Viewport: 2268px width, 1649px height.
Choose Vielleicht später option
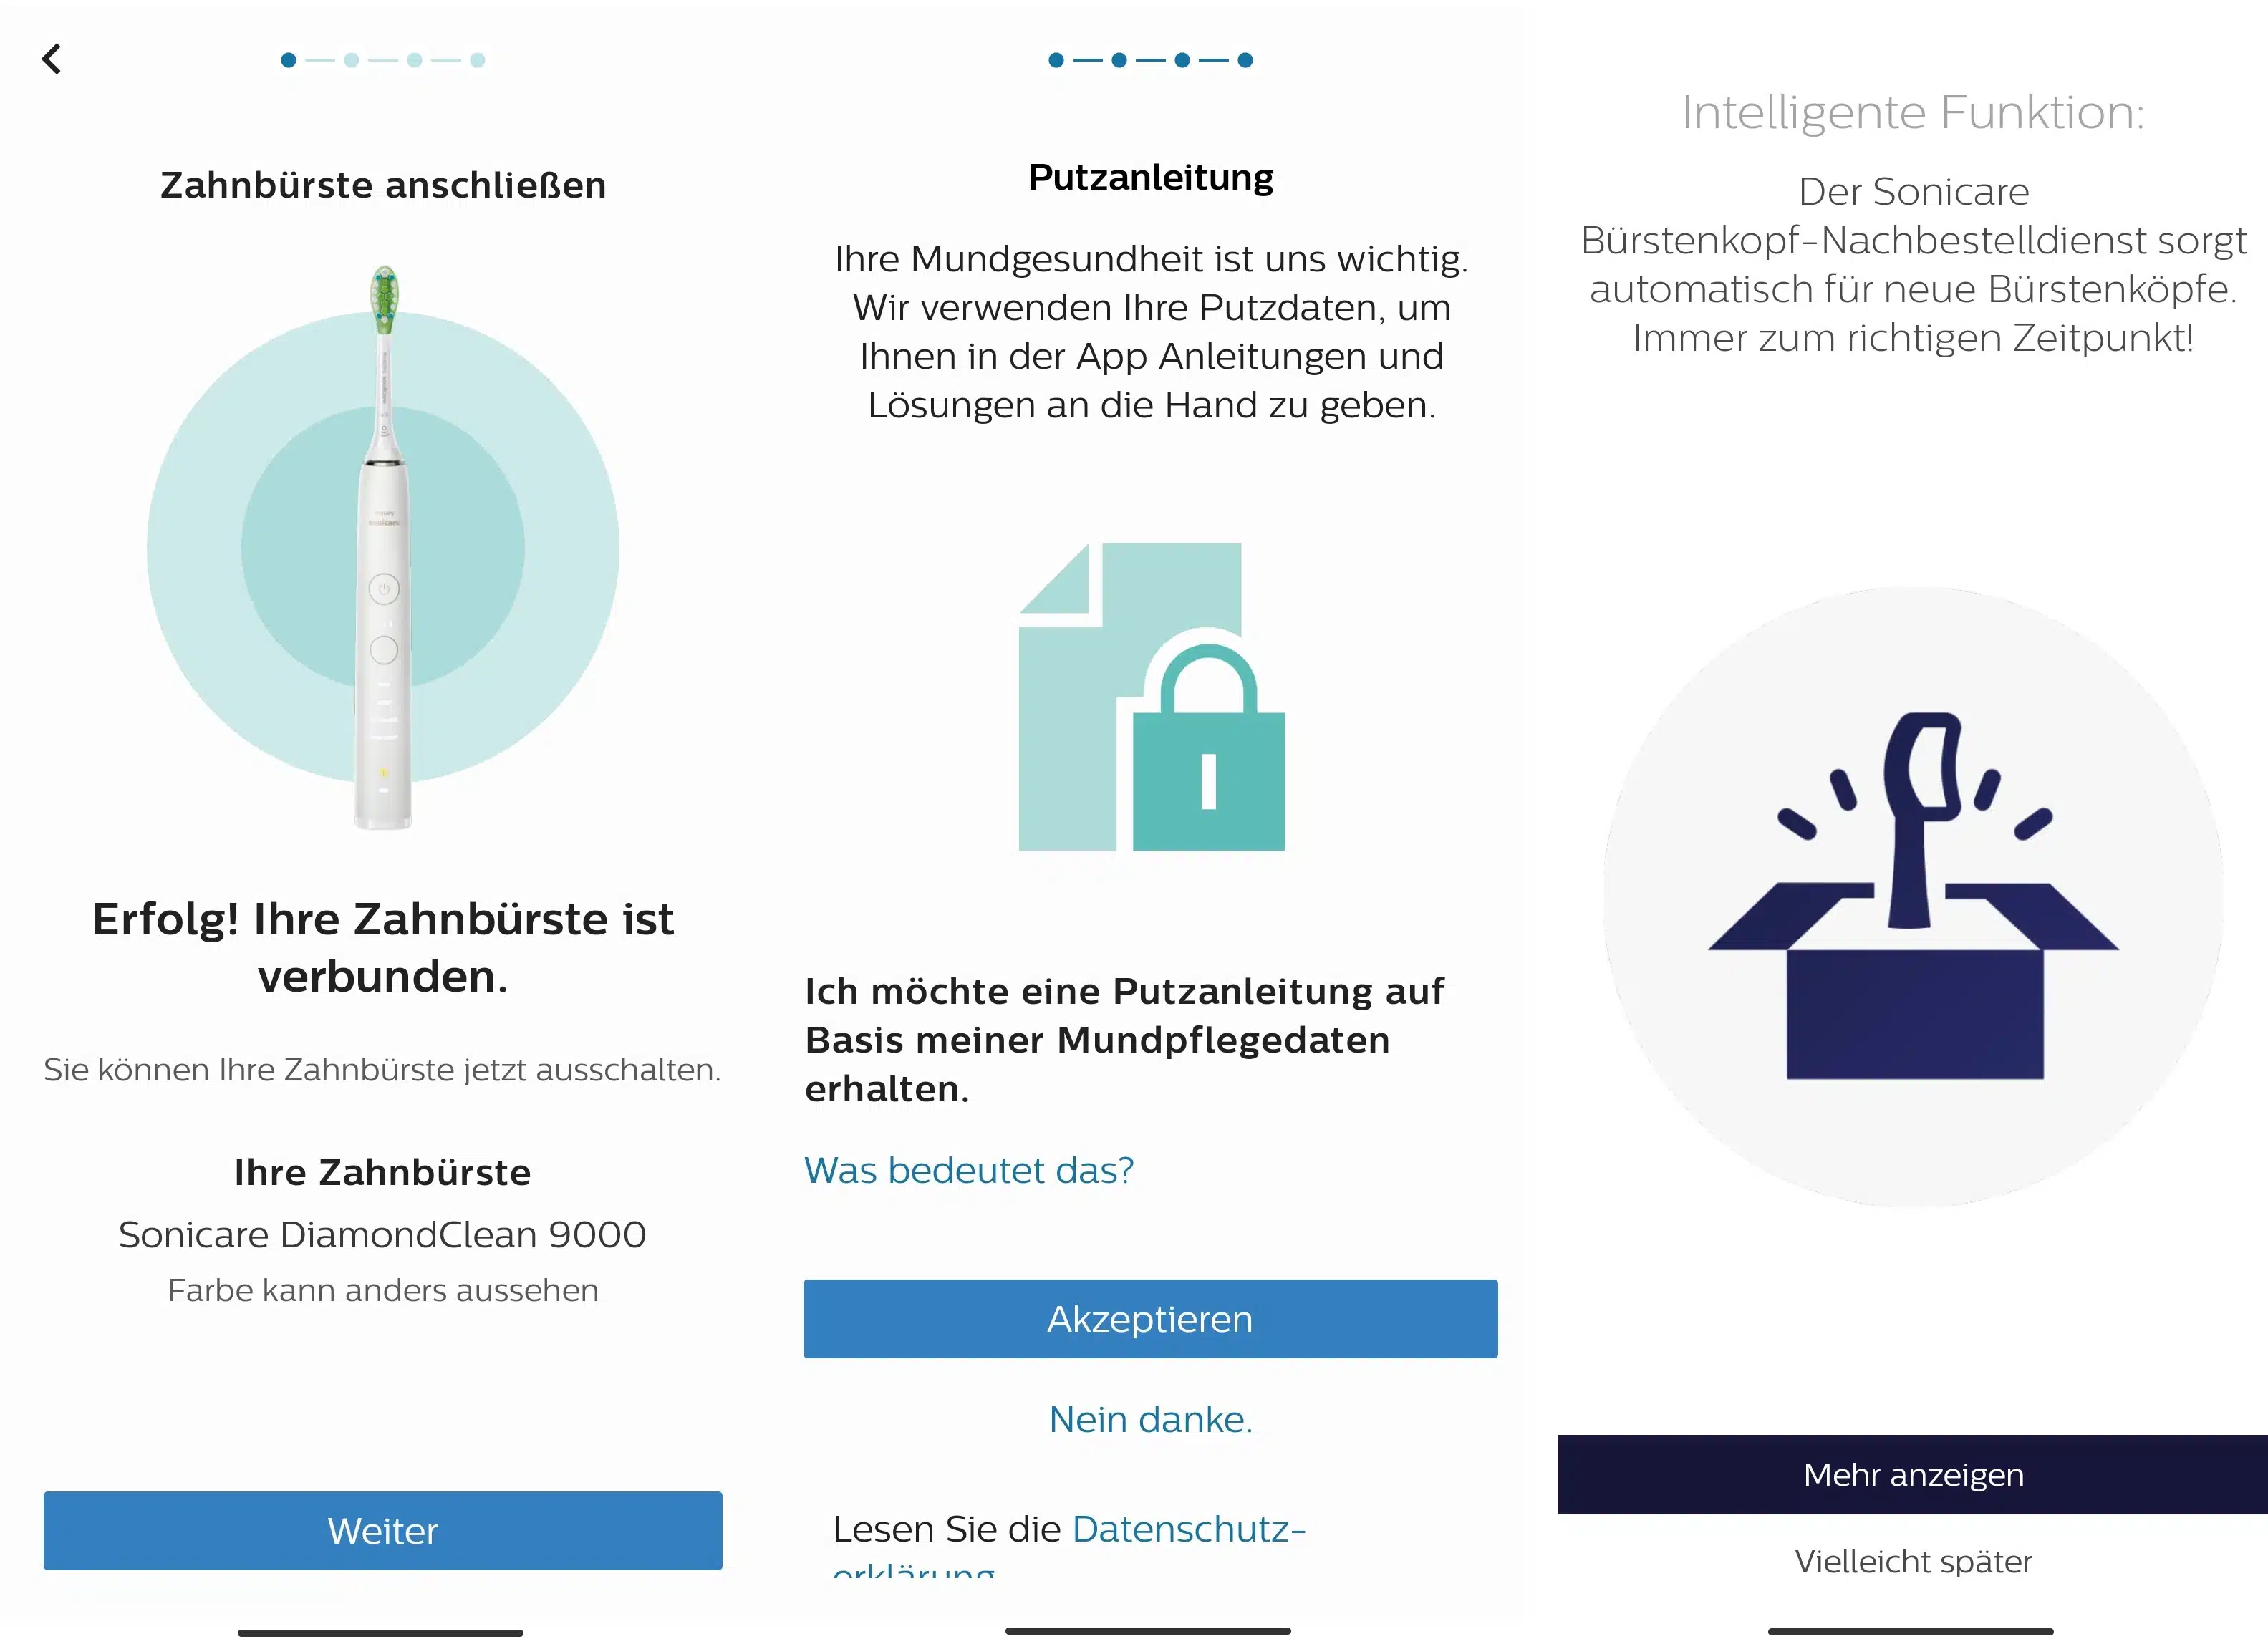[1913, 1561]
